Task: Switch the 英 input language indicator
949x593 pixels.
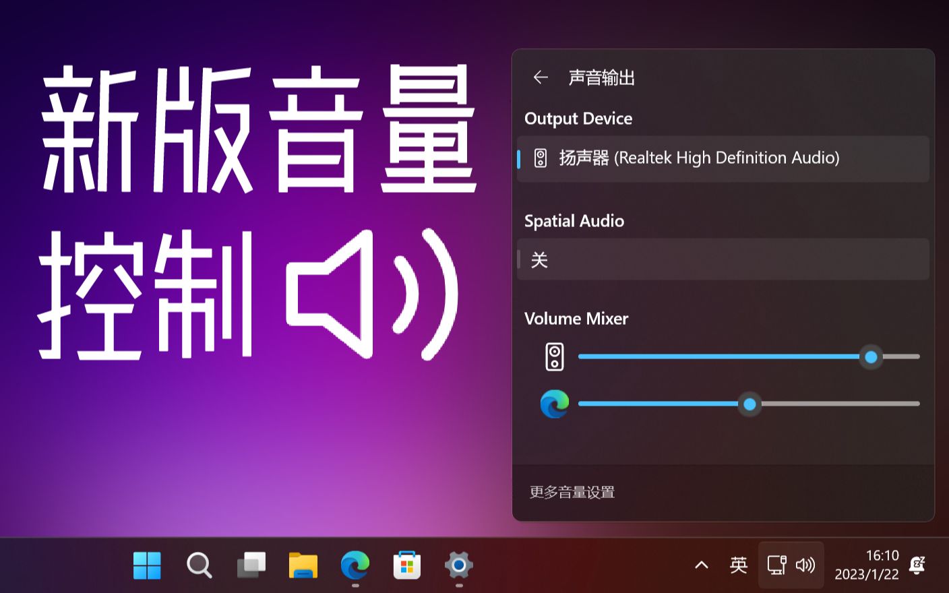Action: (x=739, y=565)
